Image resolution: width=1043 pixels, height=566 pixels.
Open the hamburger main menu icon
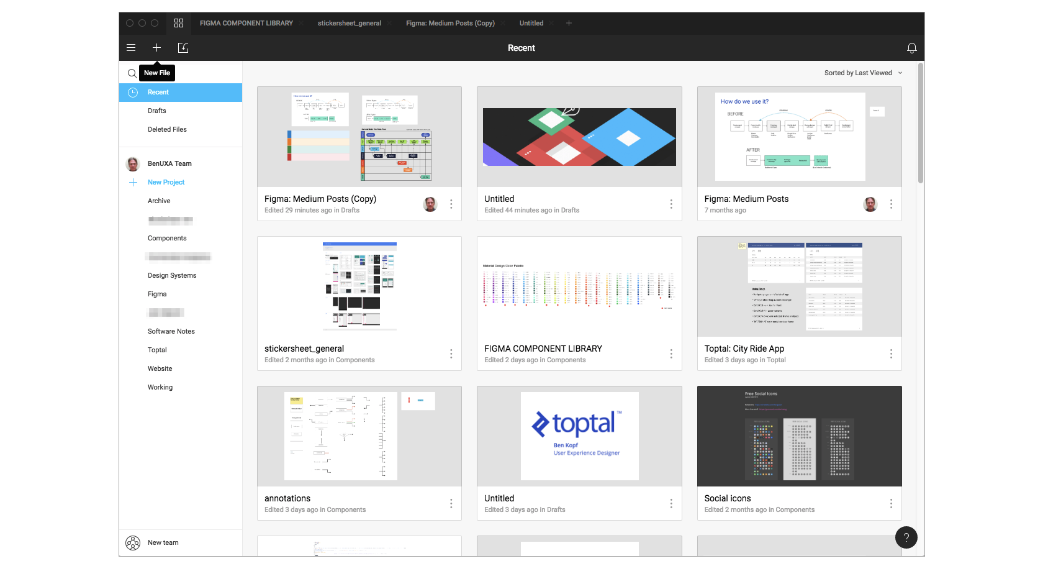pos(131,48)
